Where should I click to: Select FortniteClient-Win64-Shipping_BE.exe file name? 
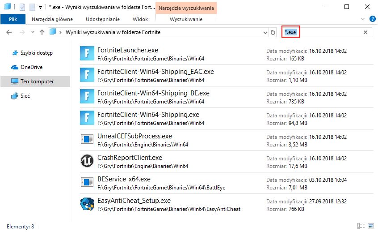point(153,93)
